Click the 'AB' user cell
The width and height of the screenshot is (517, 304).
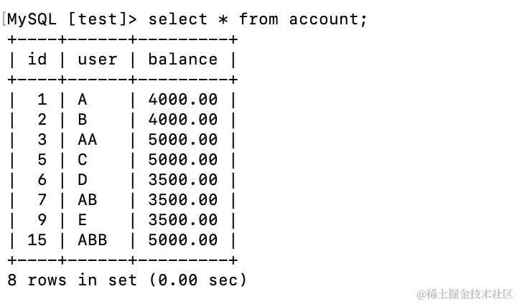point(88,200)
